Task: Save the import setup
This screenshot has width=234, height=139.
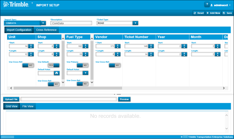Action: [227, 13]
